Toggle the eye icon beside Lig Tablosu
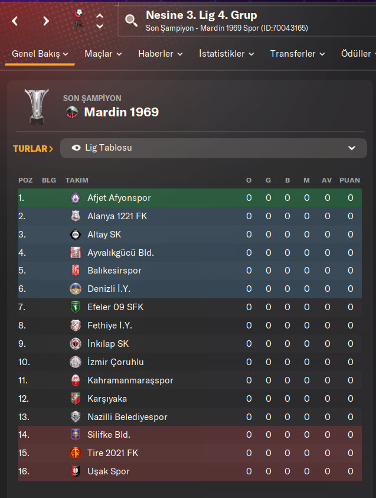The height and width of the screenshot is (498, 376). click(x=76, y=148)
